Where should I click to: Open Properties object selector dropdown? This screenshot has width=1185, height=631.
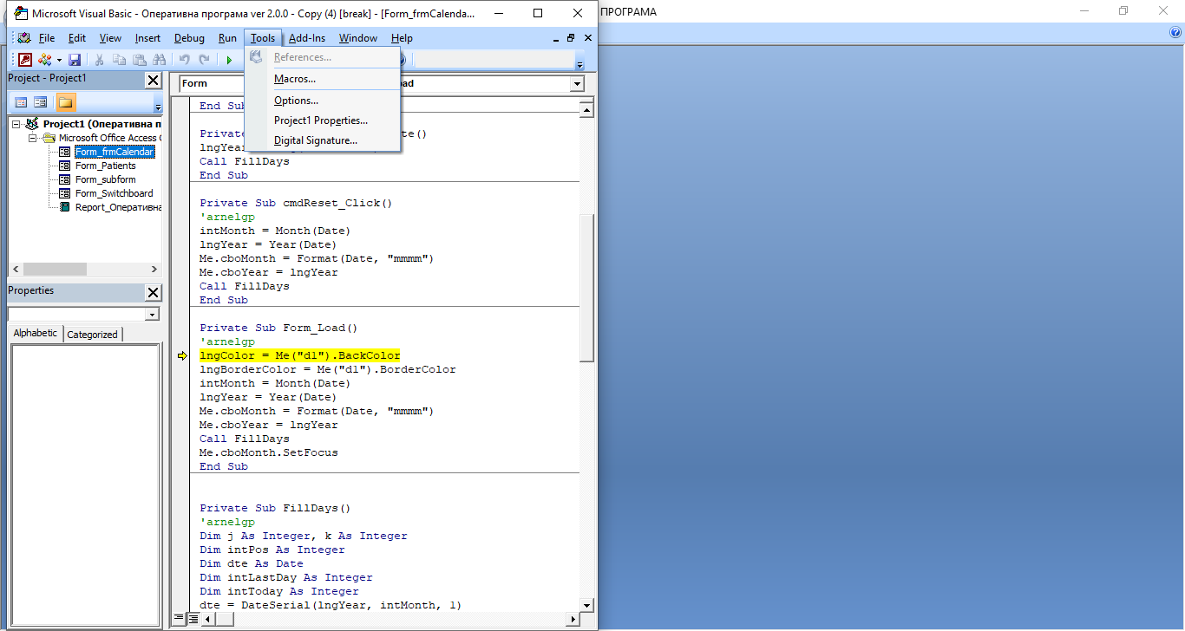[153, 314]
